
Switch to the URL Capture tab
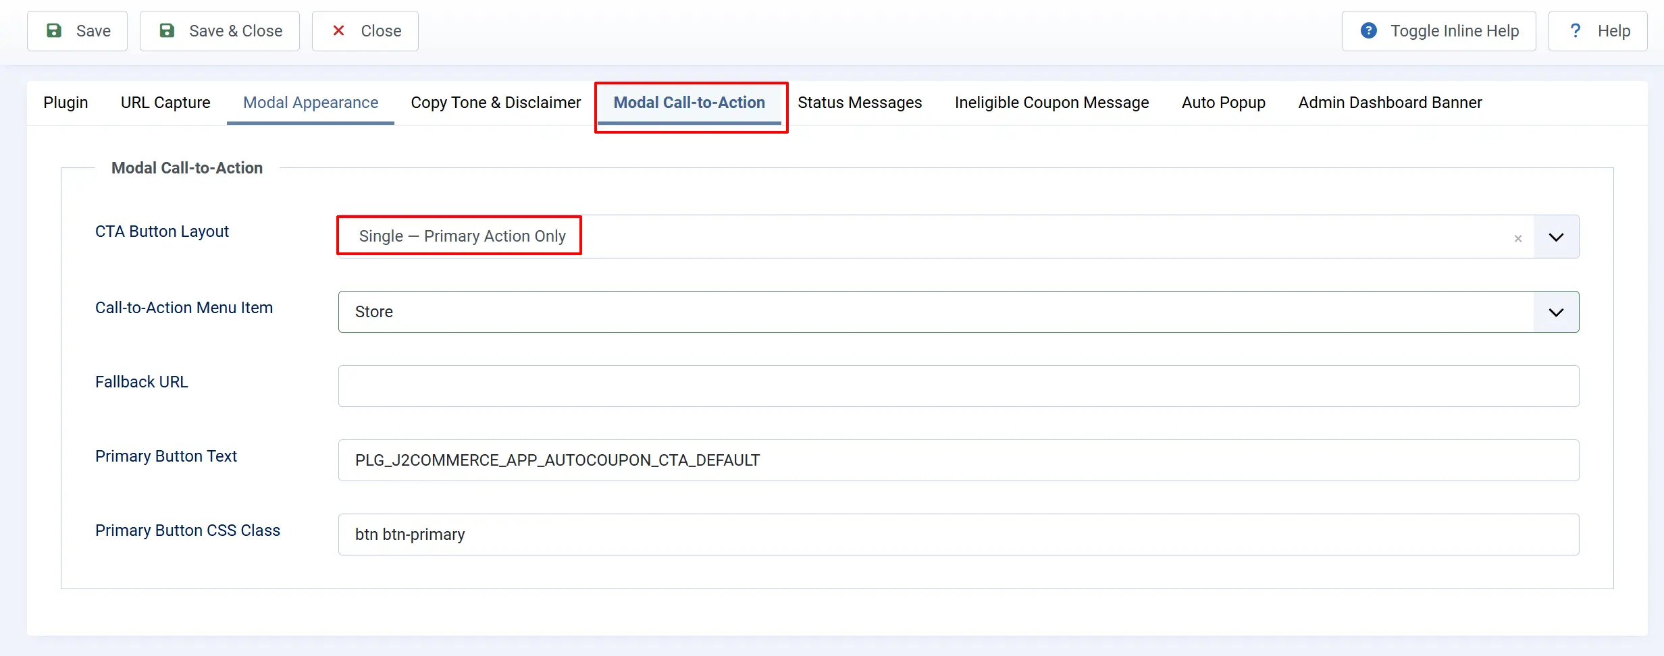pos(165,103)
